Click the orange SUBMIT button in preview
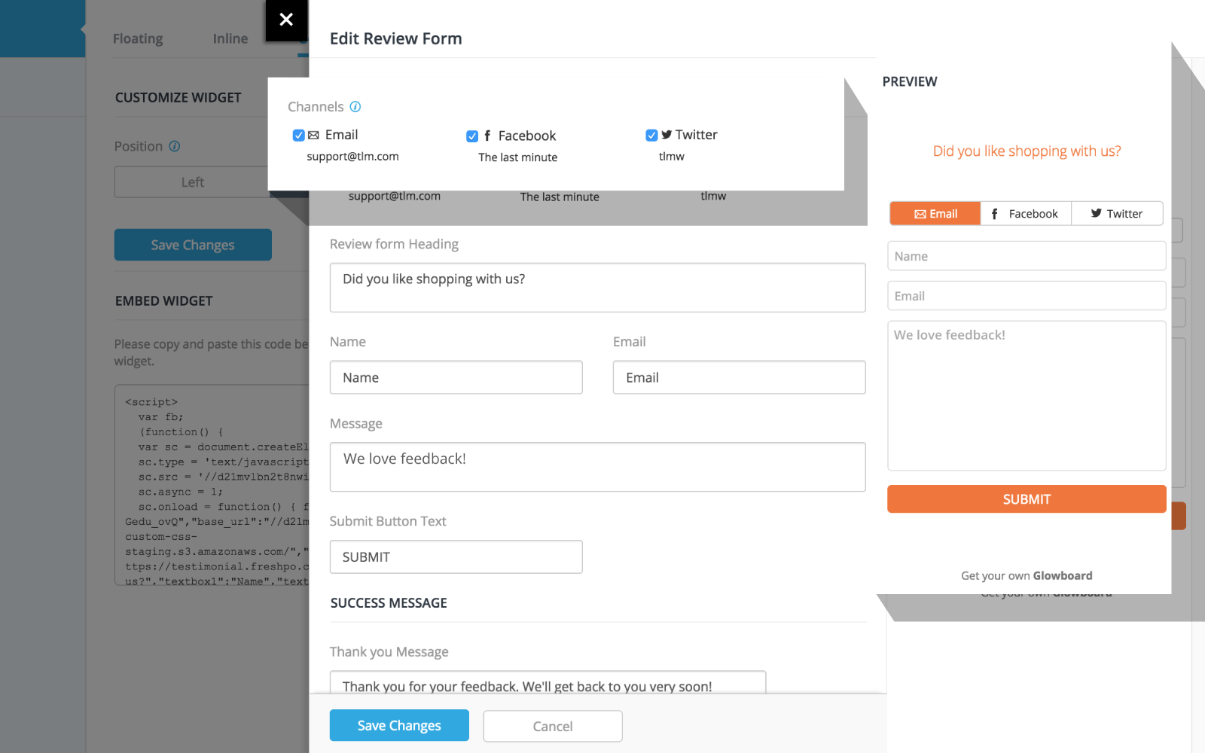The image size is (1205, 753). click(1027, 499)
